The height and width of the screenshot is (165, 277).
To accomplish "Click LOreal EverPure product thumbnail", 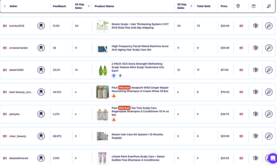I will click(103, 158).
